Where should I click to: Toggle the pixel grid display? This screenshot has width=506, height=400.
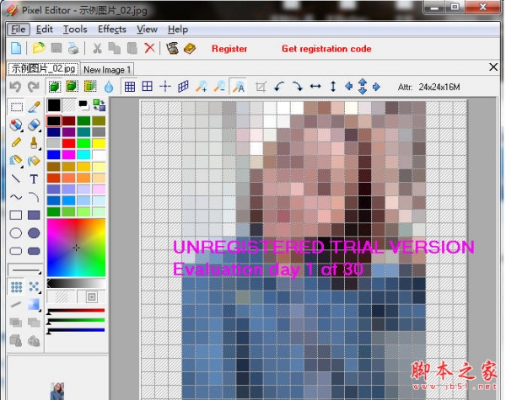coord(130,87)
